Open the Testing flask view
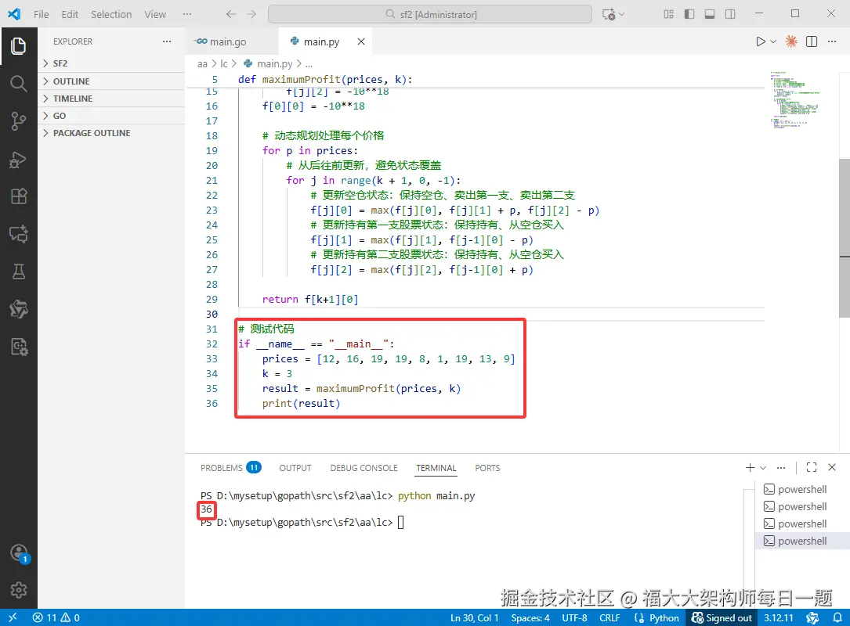 [19, 272]
